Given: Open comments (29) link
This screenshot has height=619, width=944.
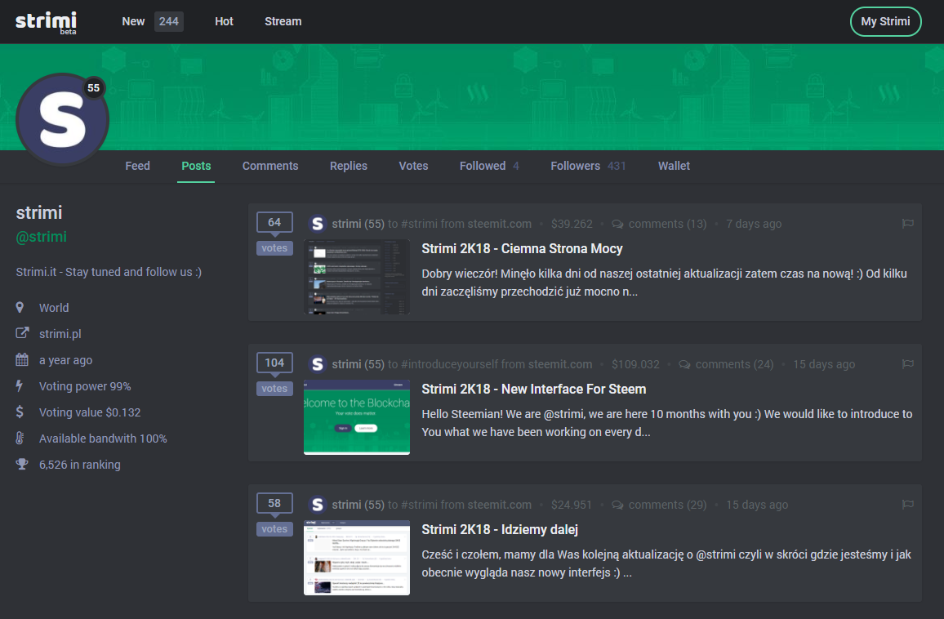Looking at the screenshot, I should (668, 505).
